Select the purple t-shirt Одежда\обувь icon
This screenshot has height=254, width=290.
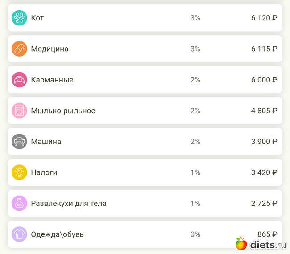coord(19,234)
